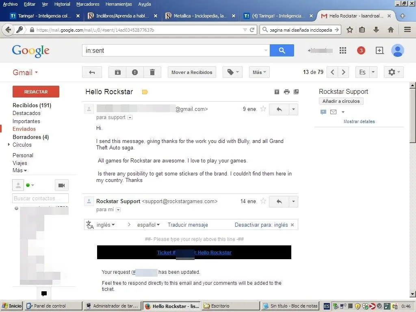This screenshot has height=312, width=416.
Task: Show details for 'para mí' recipients
Action: tap(118, 210)
